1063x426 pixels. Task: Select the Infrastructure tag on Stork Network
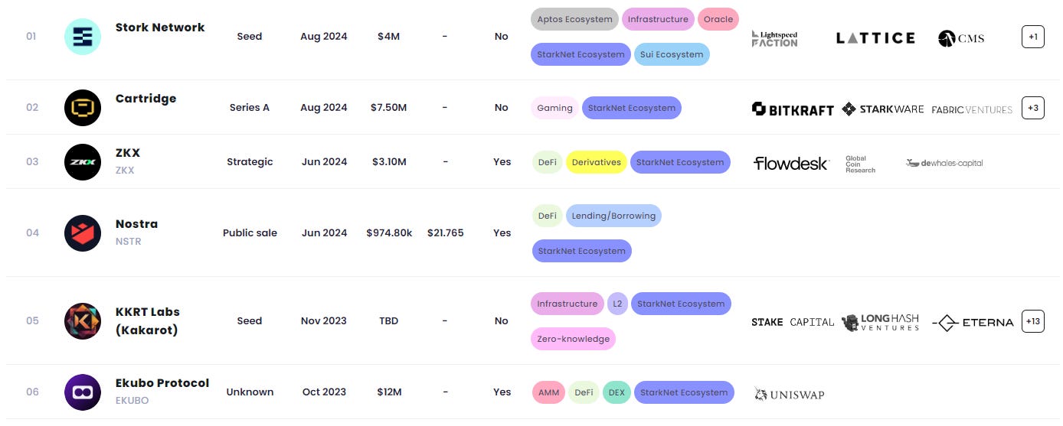click(658, 19)
